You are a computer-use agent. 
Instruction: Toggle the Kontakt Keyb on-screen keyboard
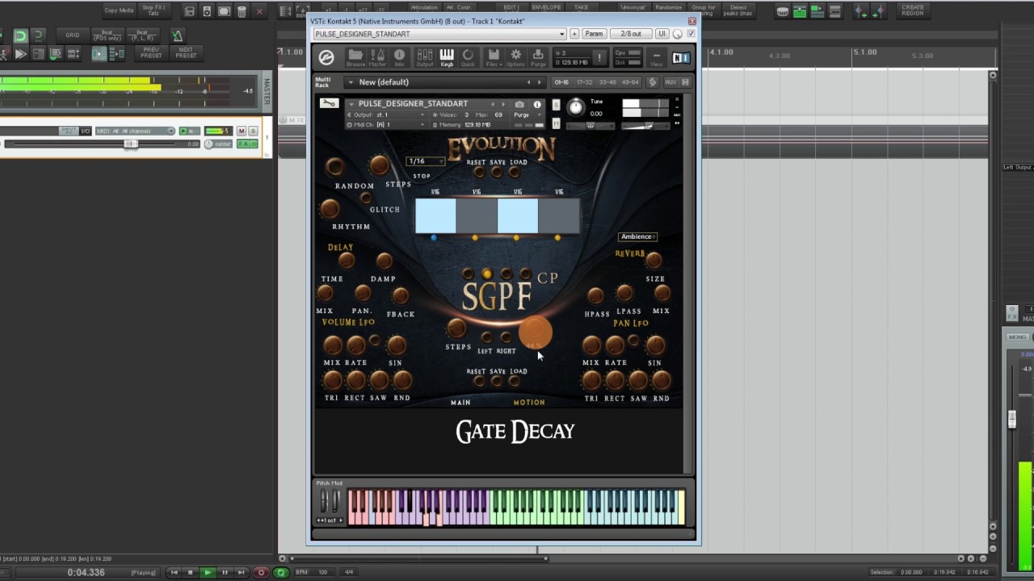[x=447, y=57]
